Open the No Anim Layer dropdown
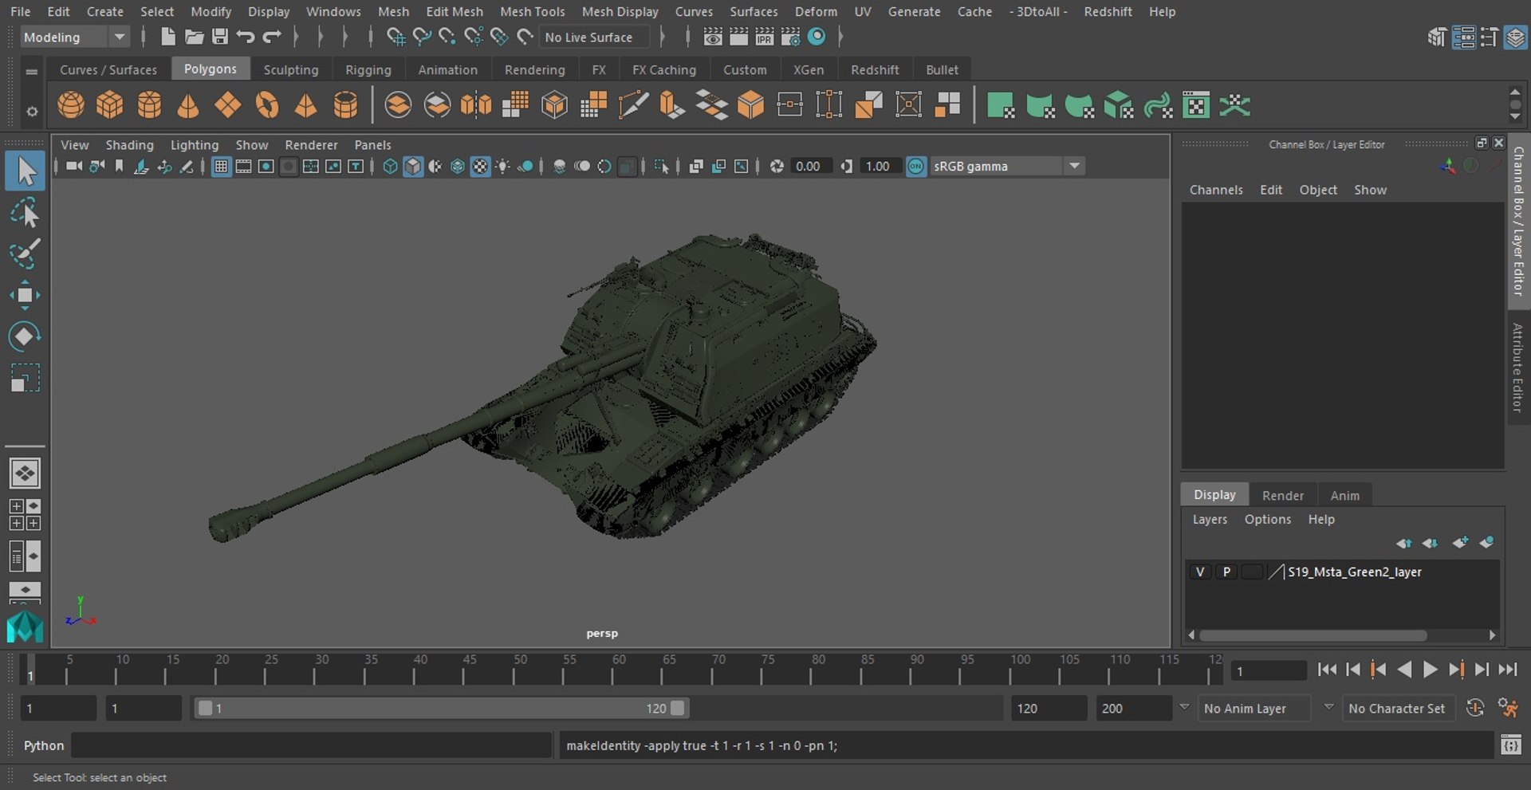The image size is (1531, 790). click(1255, 709)
